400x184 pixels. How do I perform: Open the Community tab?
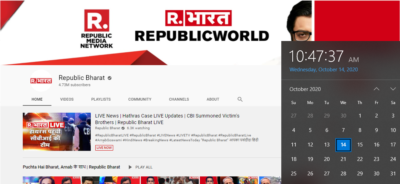140,99
